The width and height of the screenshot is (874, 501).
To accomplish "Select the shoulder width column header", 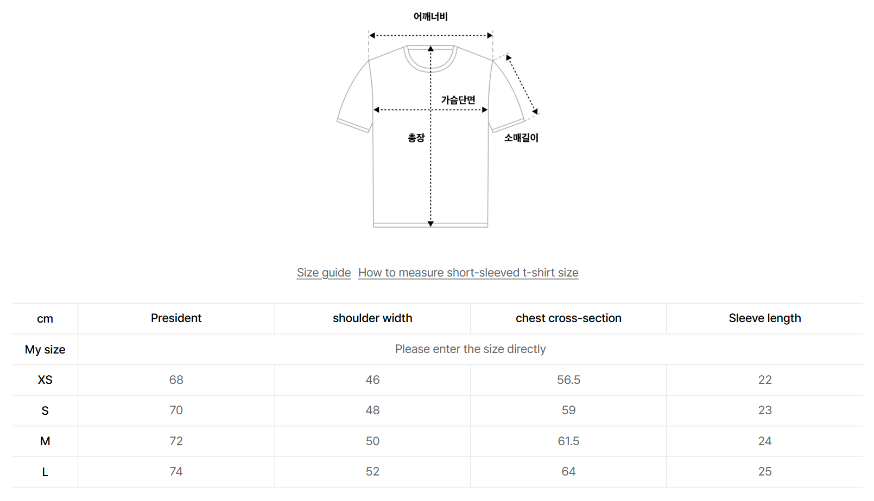I will tap(372, 318).
